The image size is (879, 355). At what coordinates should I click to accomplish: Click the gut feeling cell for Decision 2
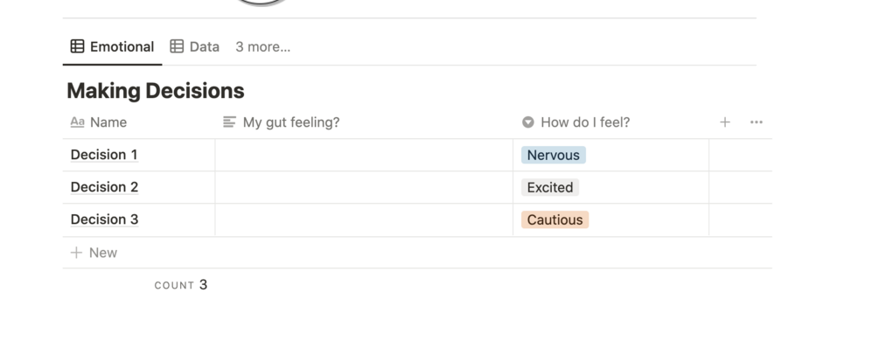[x=363, y=187]
